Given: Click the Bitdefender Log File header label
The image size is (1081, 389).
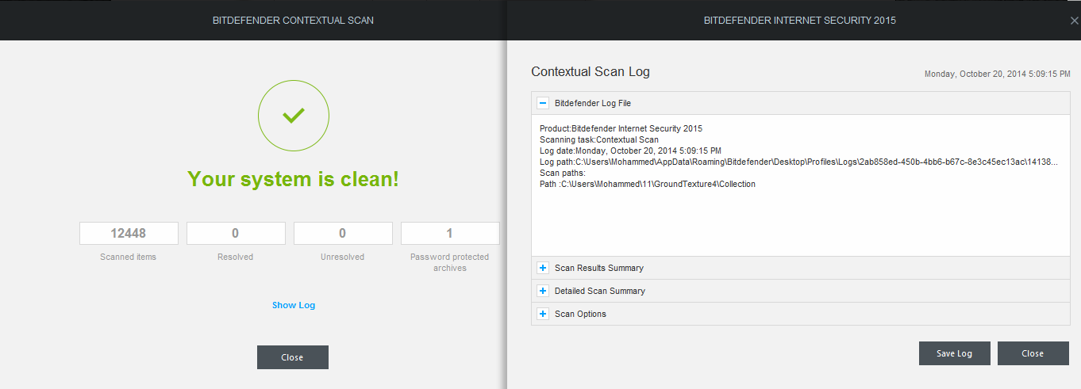Looking at the screenshot, I should pyautogui.click(x=593, y=103).
